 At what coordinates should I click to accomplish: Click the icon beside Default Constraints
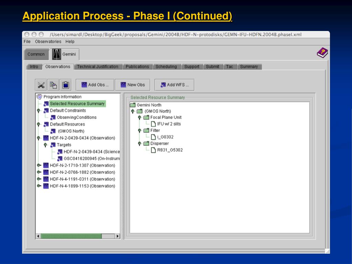tap(46, 110)
